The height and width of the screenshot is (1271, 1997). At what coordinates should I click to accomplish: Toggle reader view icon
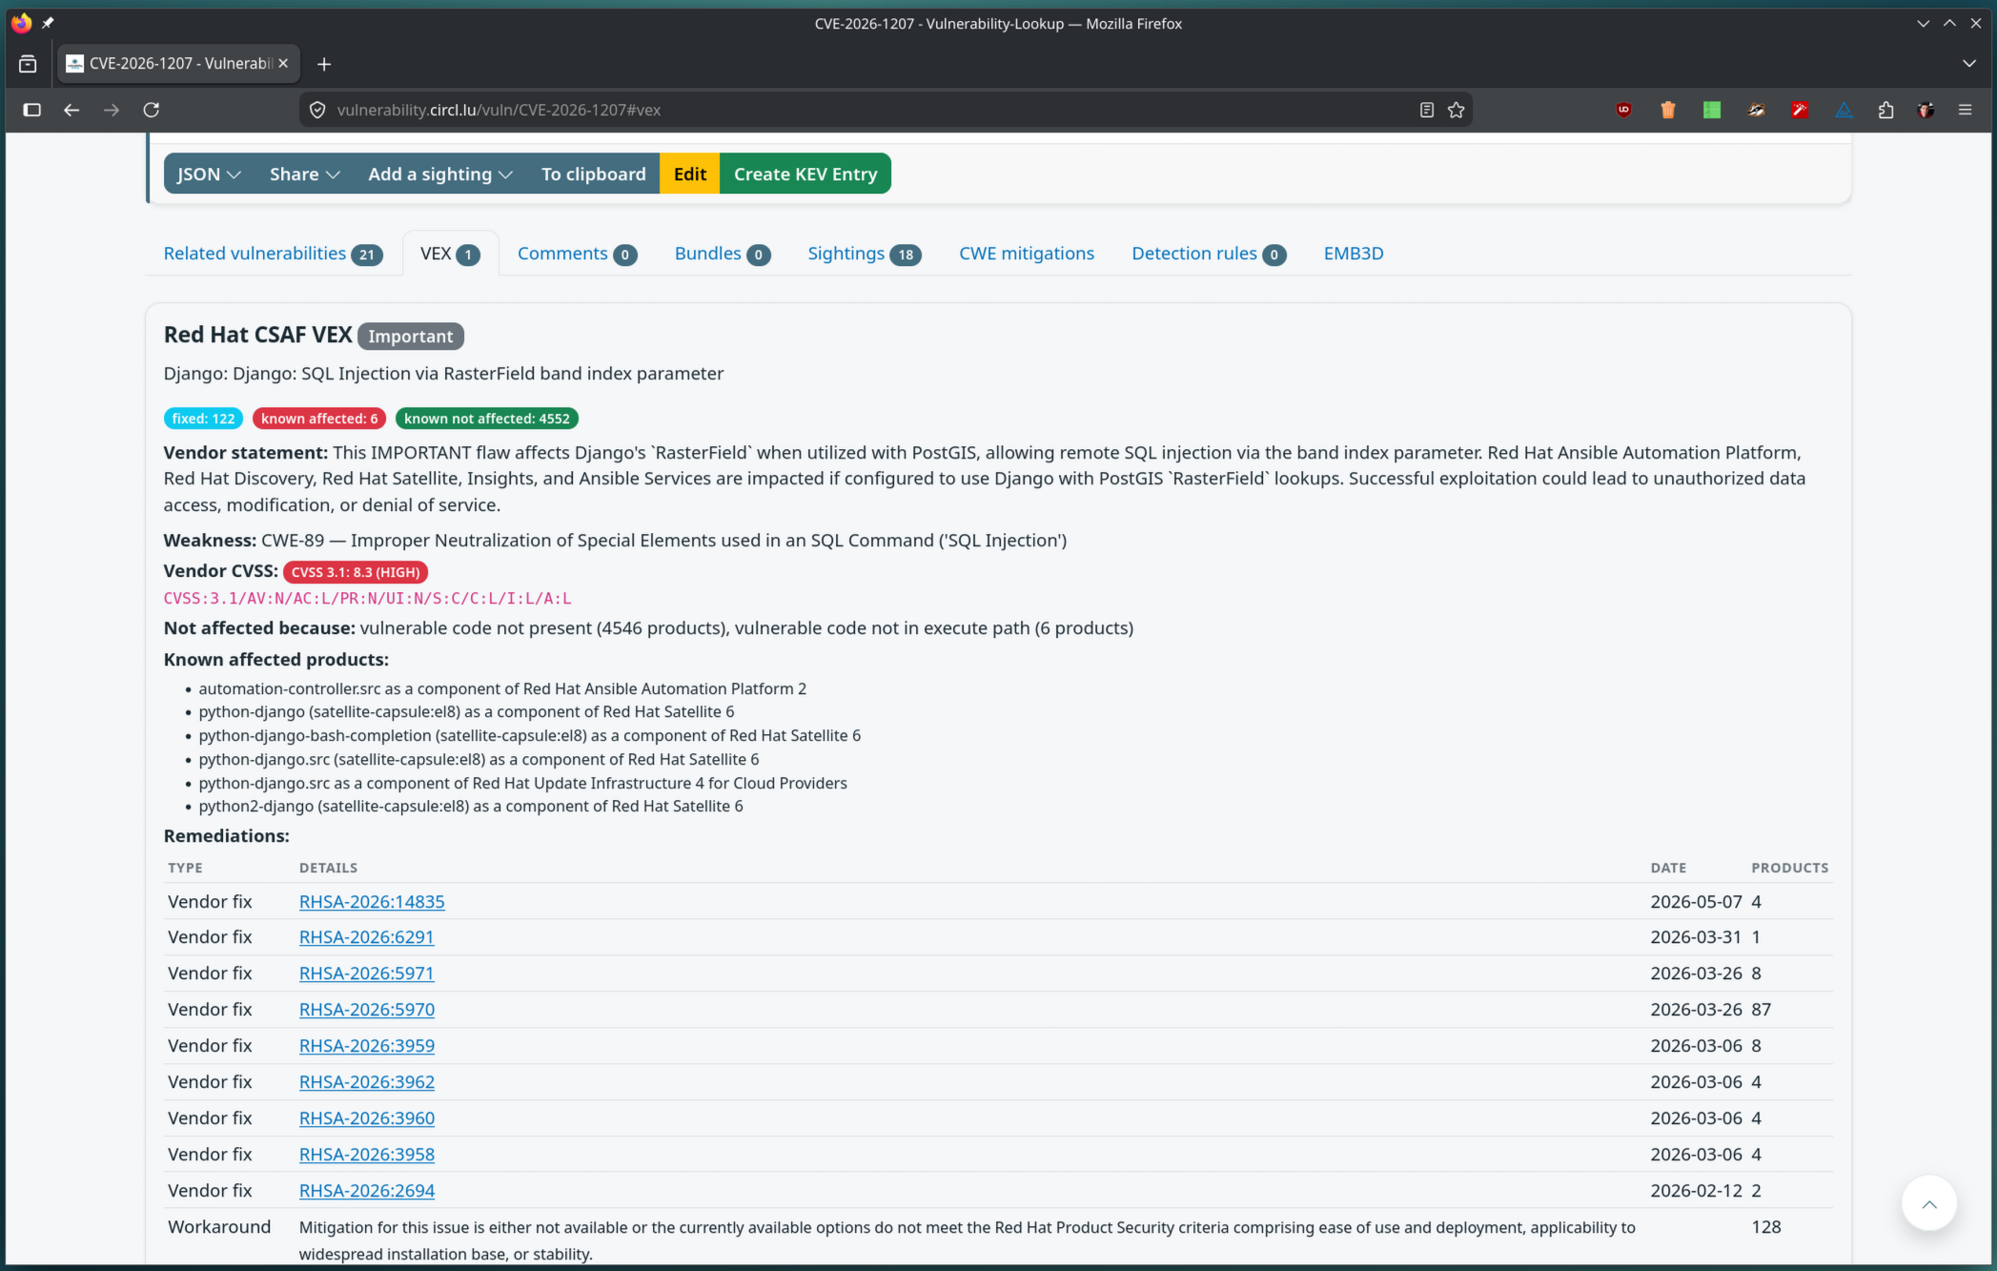[x=1426, y=110]
